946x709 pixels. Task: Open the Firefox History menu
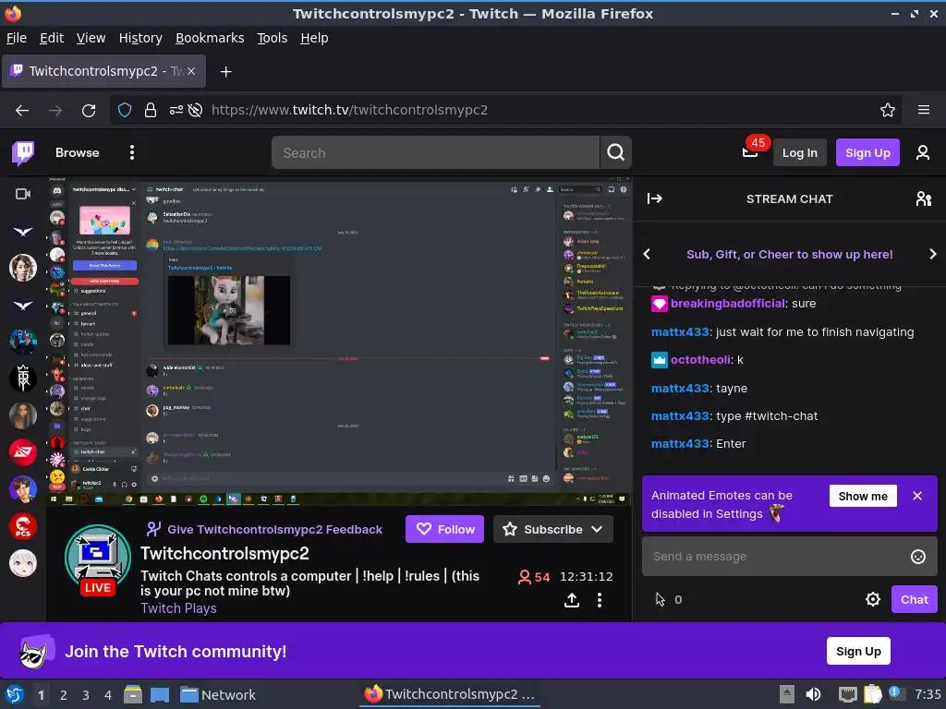(140, 38)
